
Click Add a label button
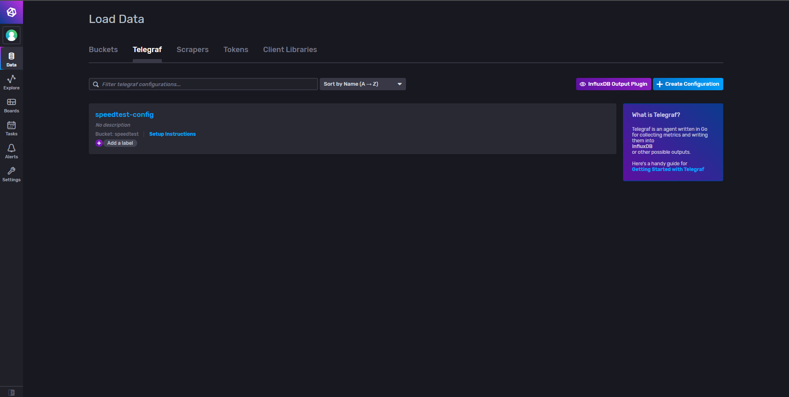120,143
